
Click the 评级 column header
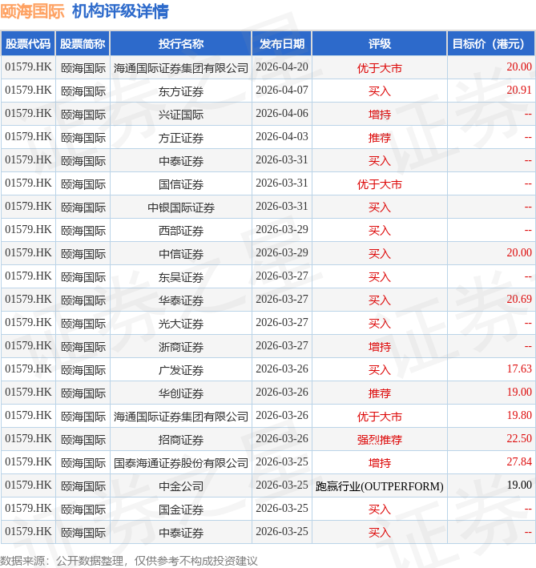(380, 43)
